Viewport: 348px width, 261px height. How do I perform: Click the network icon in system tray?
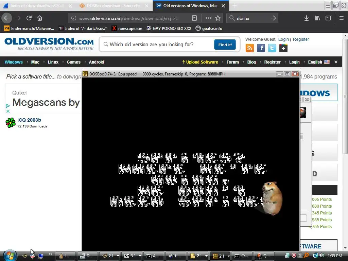315,256
